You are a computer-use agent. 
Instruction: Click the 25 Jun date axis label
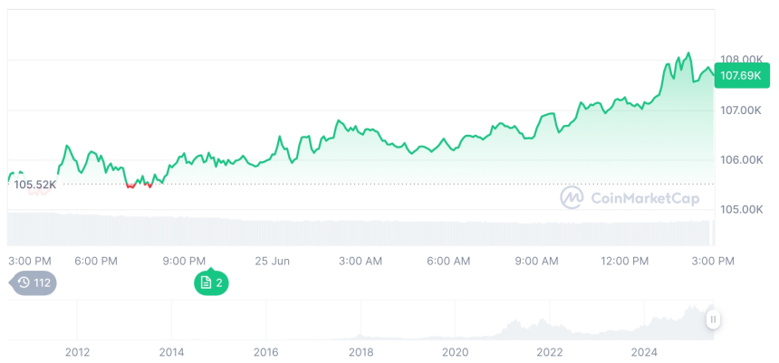click(x=272, y=261)
